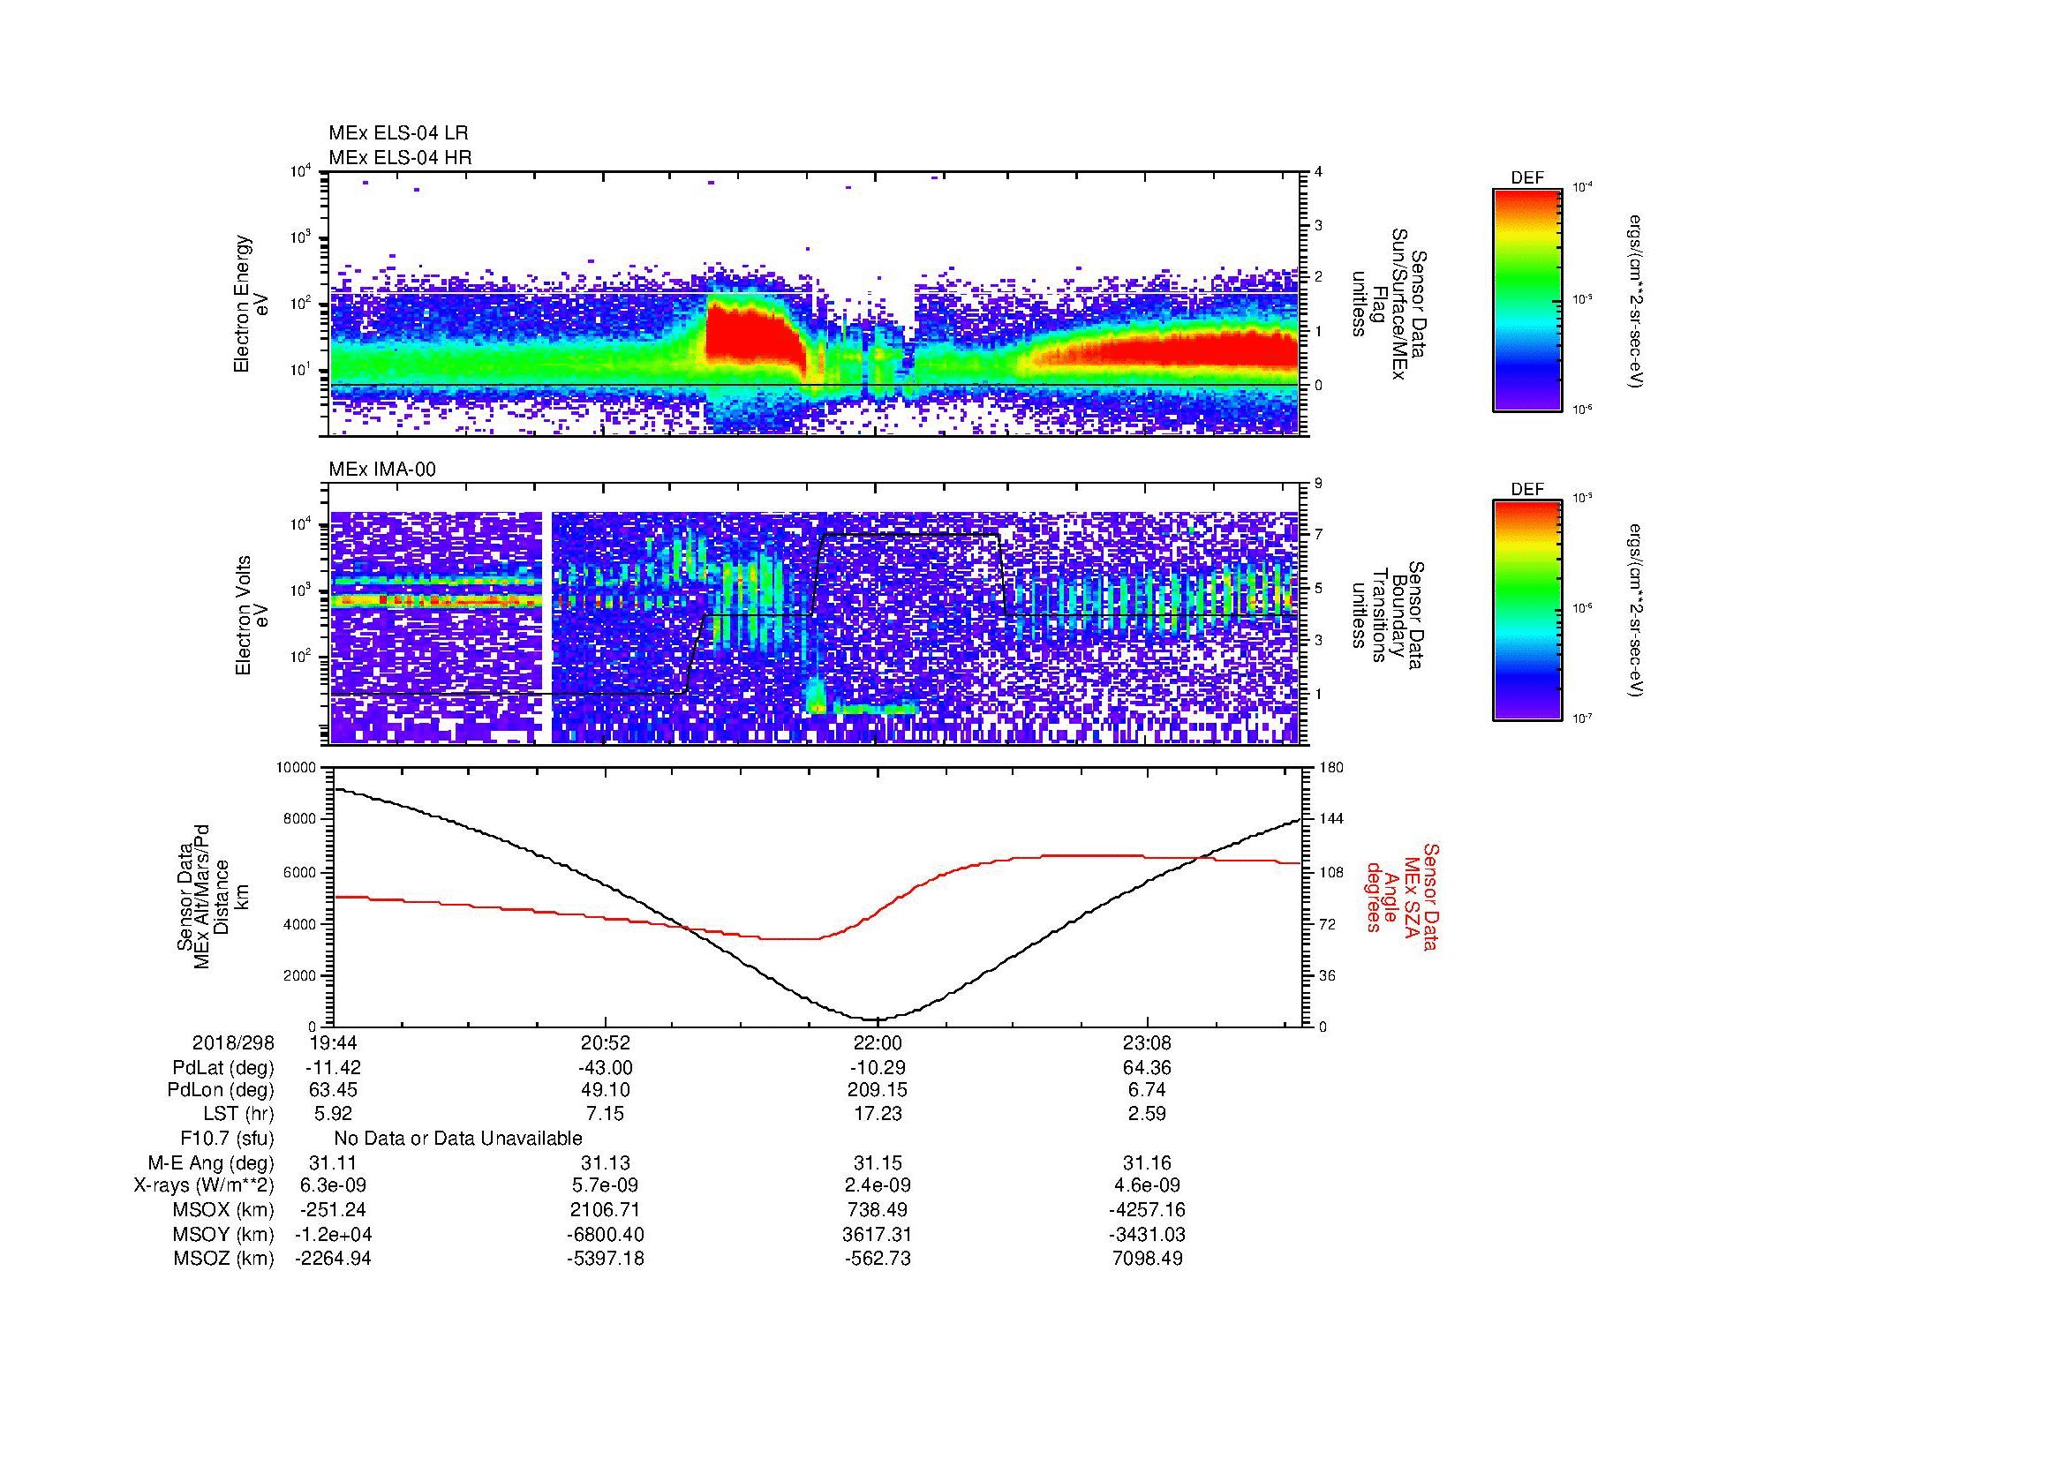This screenshot has width=2065, height=1459.
Task: Click the MSOZ value '7098.49'
Action: click(1148, 1259)
